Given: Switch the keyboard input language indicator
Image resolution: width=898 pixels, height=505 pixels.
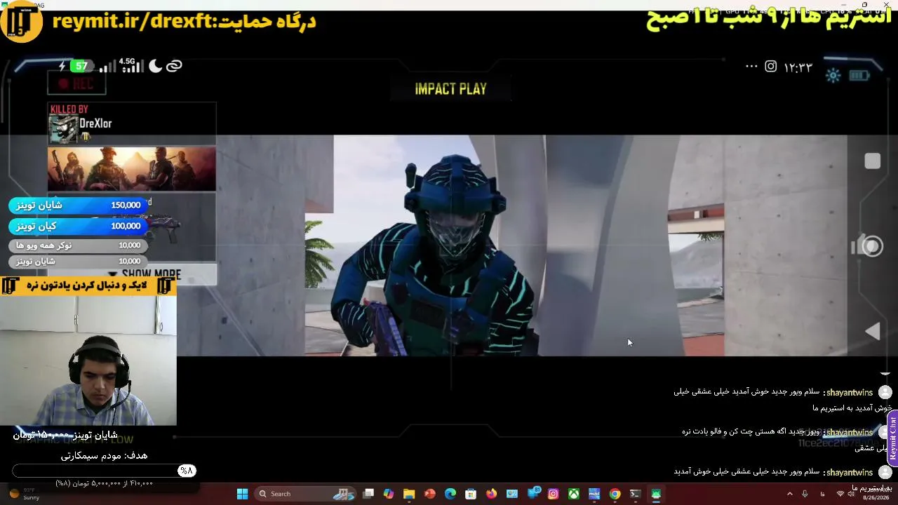Looking at the screenshot, I should pos(823,494).
